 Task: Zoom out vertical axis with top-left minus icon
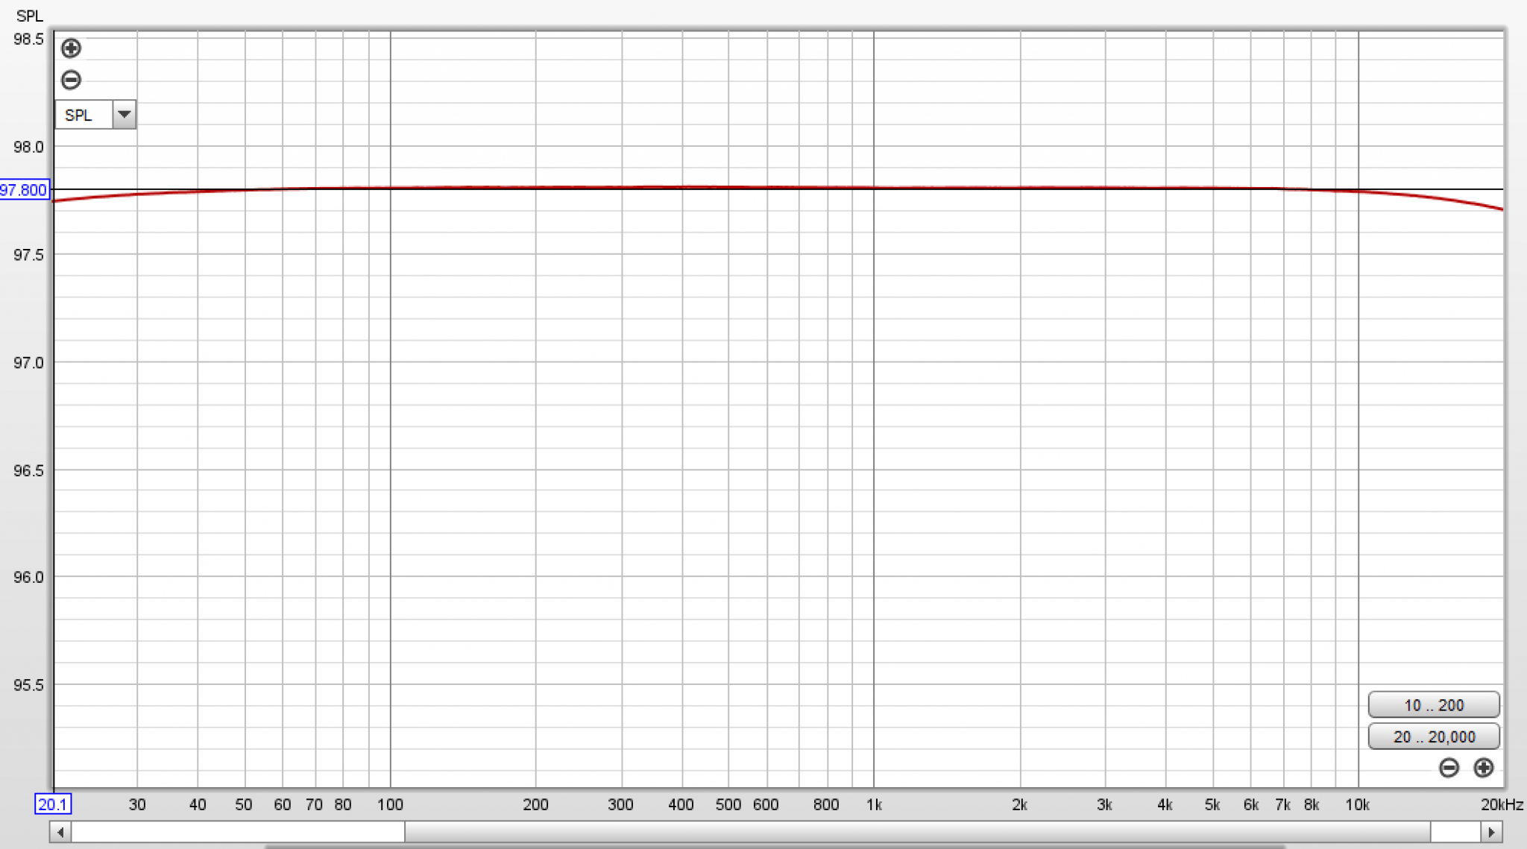pyautogui.click(x=71, y=80)
